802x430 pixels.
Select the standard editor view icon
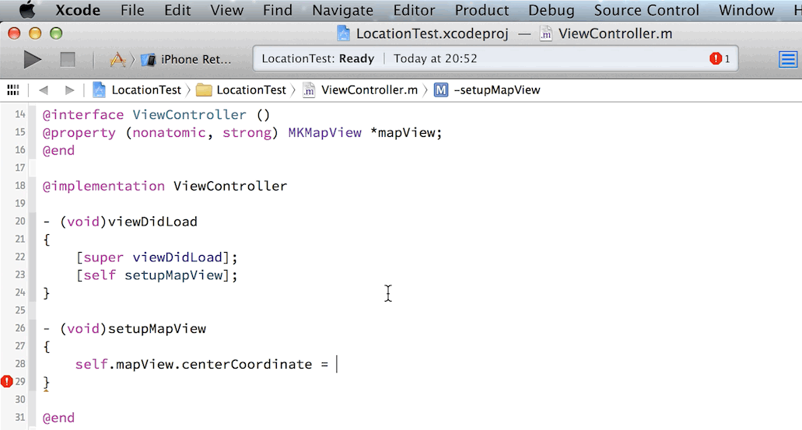point(788,59)
